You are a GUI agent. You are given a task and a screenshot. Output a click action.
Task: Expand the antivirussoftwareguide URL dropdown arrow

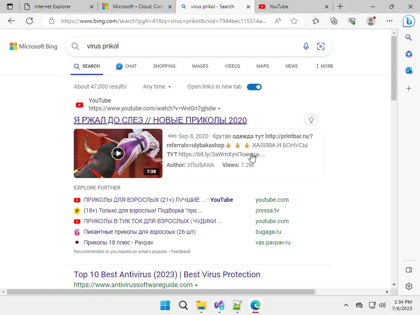(x=196, y=285)
